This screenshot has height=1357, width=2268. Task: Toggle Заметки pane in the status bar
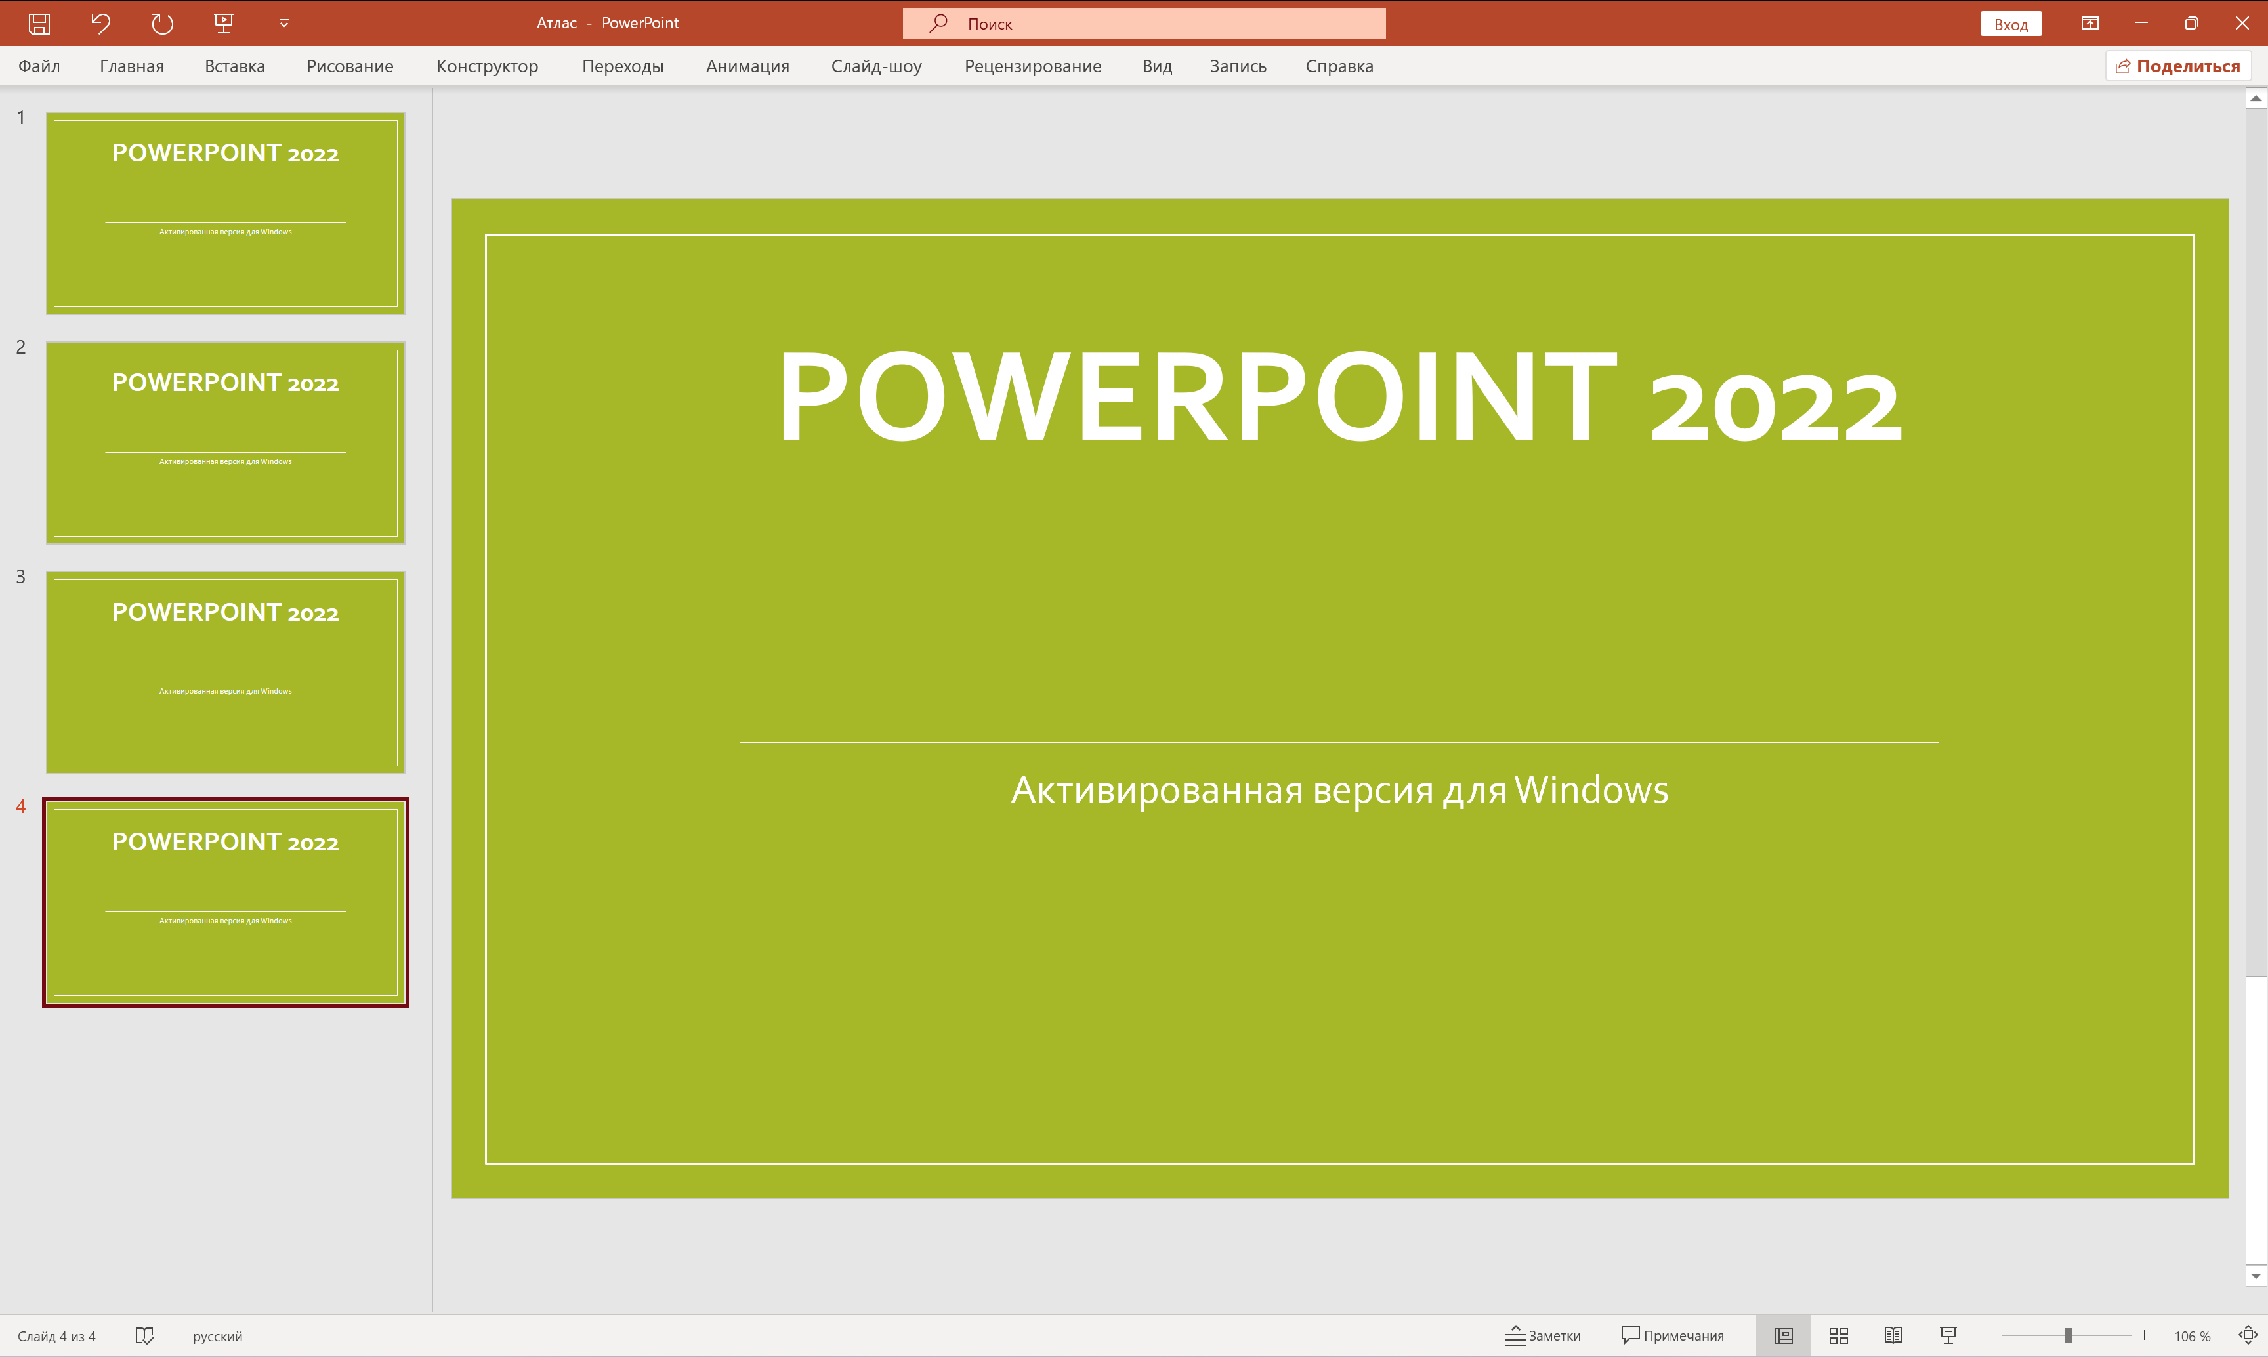point(1543,1335)
